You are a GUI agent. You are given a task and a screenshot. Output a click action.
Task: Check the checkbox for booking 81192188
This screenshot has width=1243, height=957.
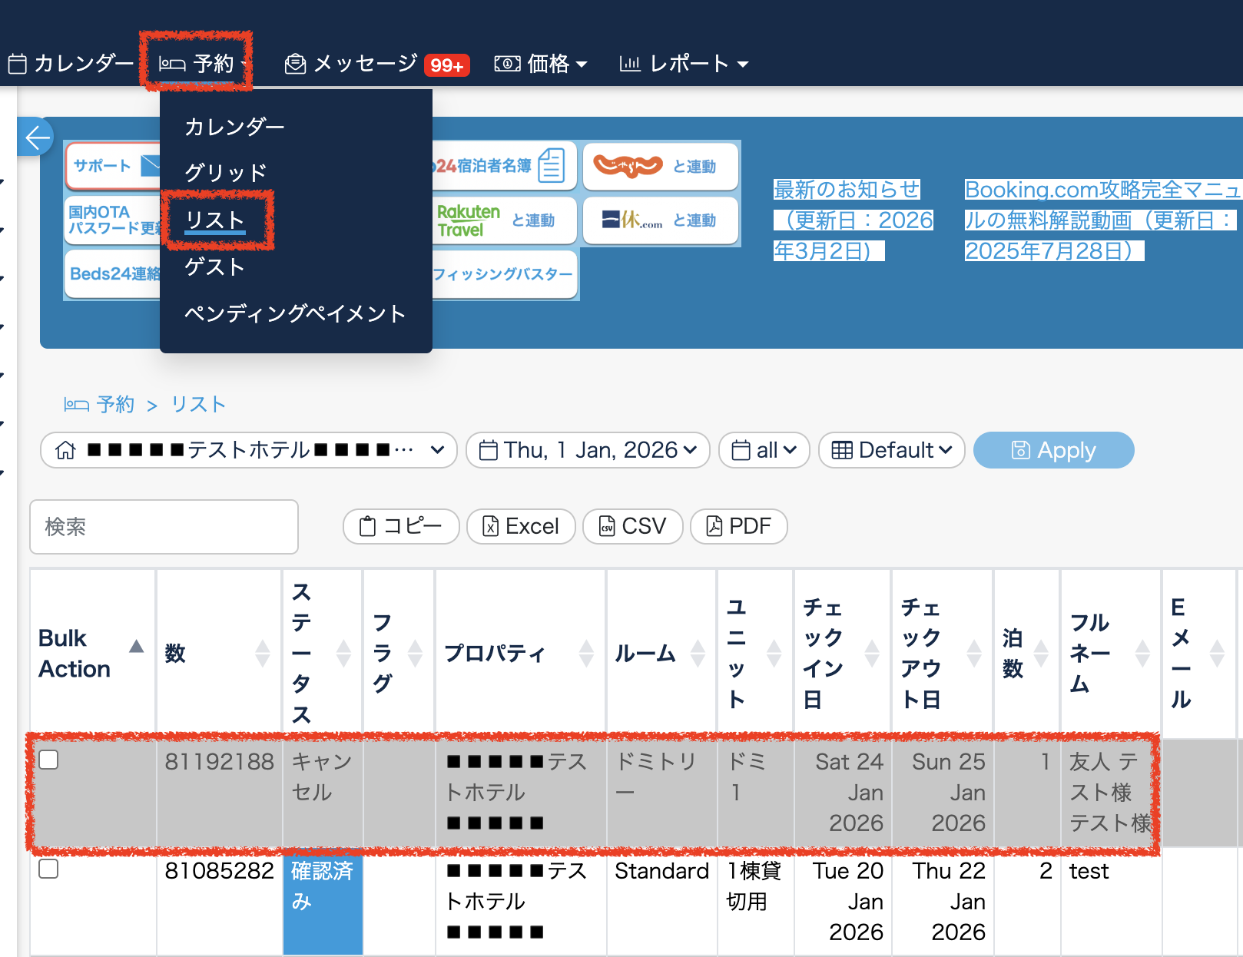[x=48, y=760]
